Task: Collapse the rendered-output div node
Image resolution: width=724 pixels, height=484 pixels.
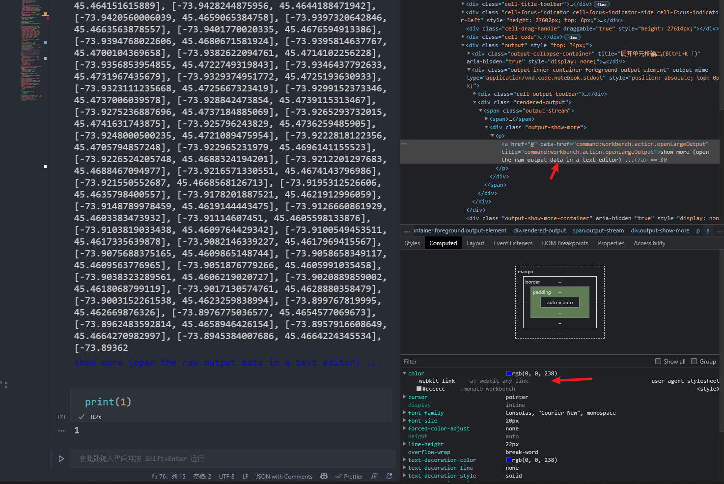Action: click(x=474, y=102)
